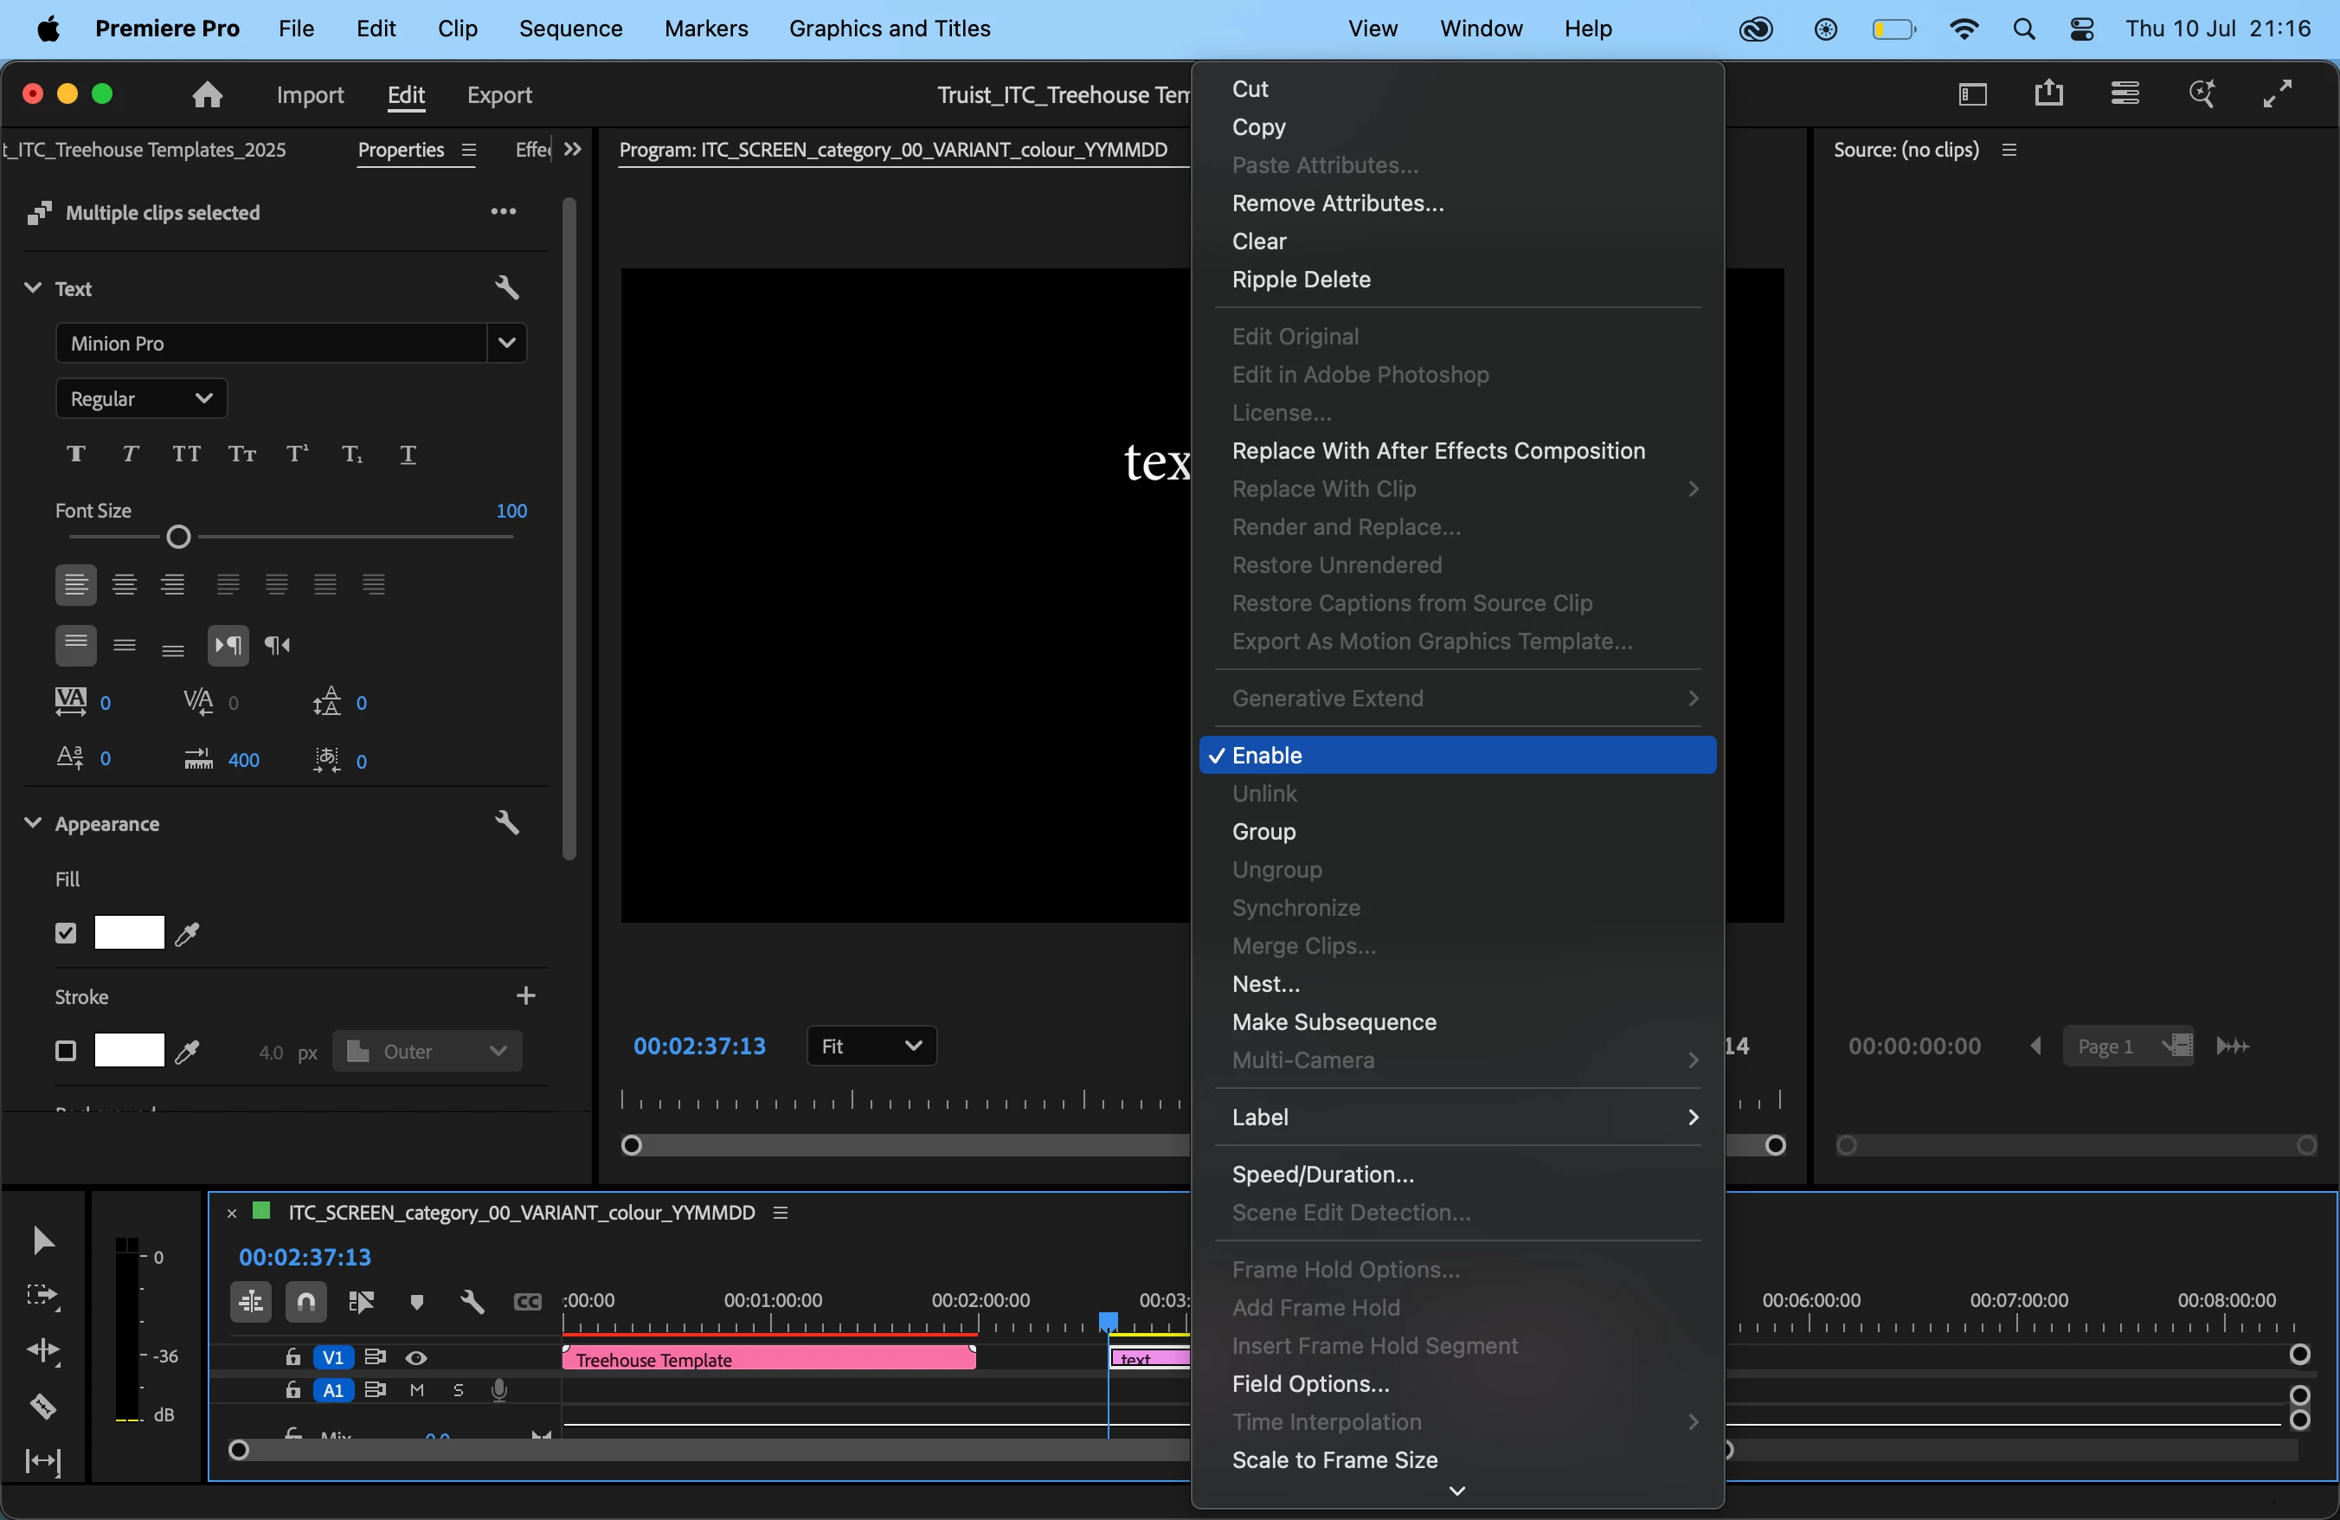The image size is (2340, 1520).
Task: Uncheck the Fill checkbox
Action: coord(66,933)
